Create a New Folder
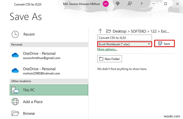183x119 pixels. 110,59
